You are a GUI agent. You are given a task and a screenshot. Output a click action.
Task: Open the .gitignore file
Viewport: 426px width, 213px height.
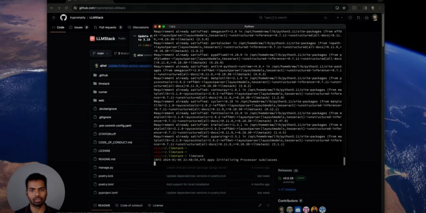point(104,117)
